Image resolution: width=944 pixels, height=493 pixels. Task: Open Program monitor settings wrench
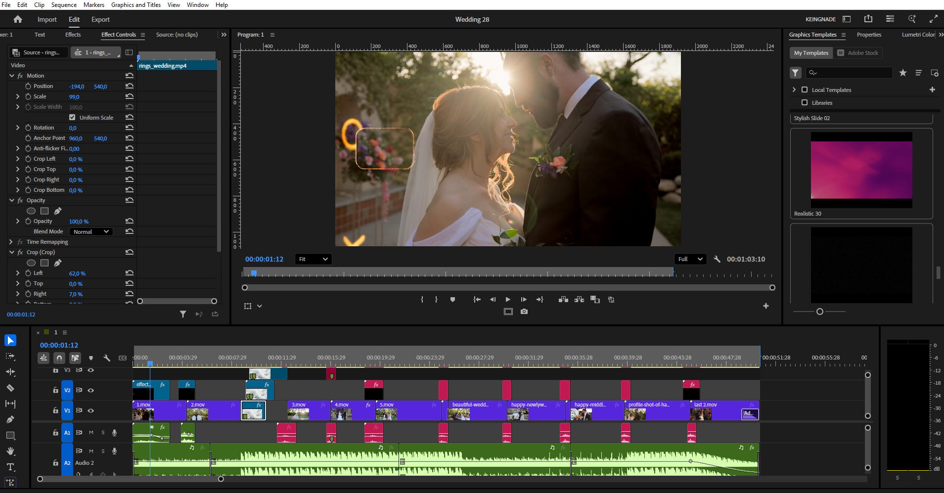click(x=717, y=259)
